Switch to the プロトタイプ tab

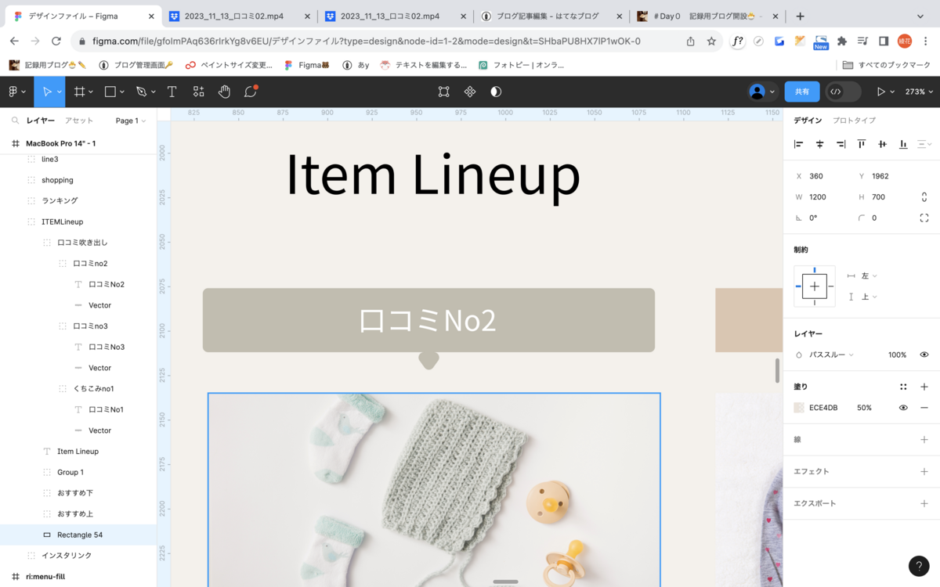(854, 121)
